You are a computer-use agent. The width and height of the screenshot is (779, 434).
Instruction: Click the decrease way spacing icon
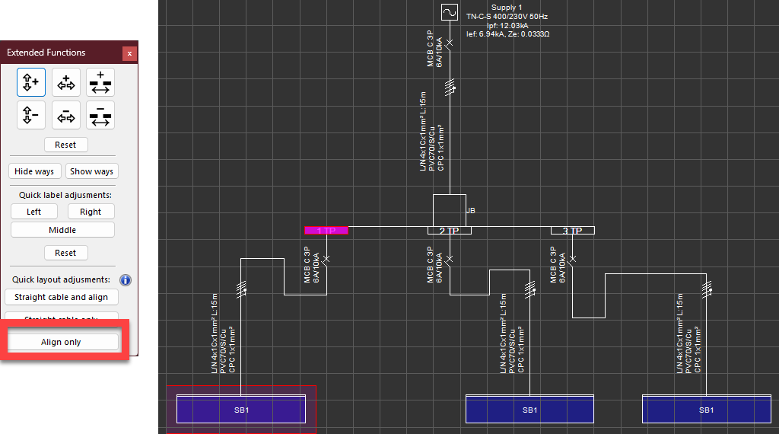100,116
